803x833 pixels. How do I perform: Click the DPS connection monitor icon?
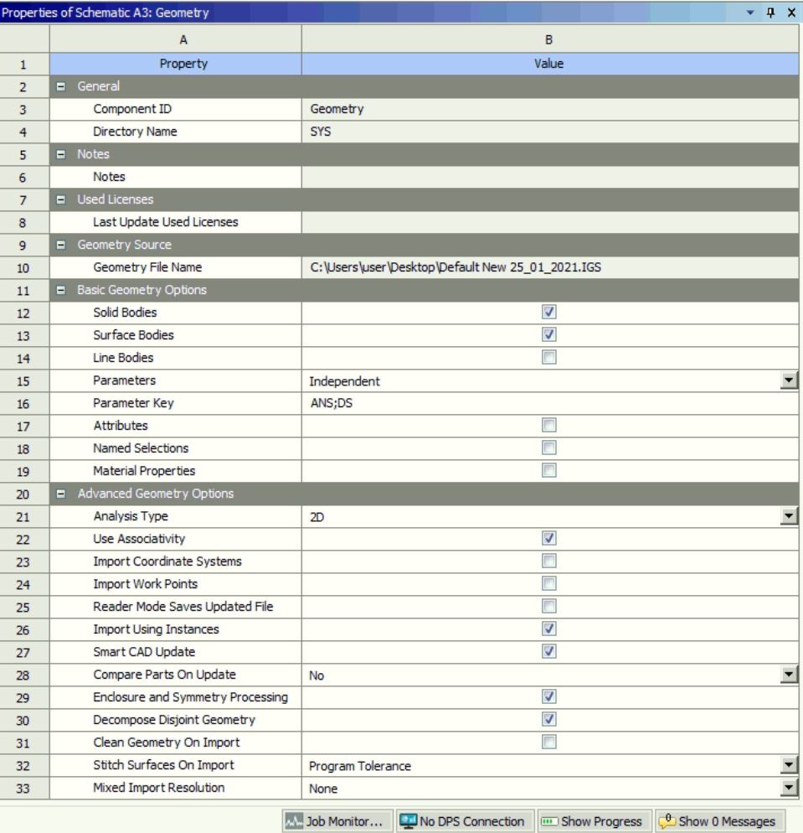408,821
